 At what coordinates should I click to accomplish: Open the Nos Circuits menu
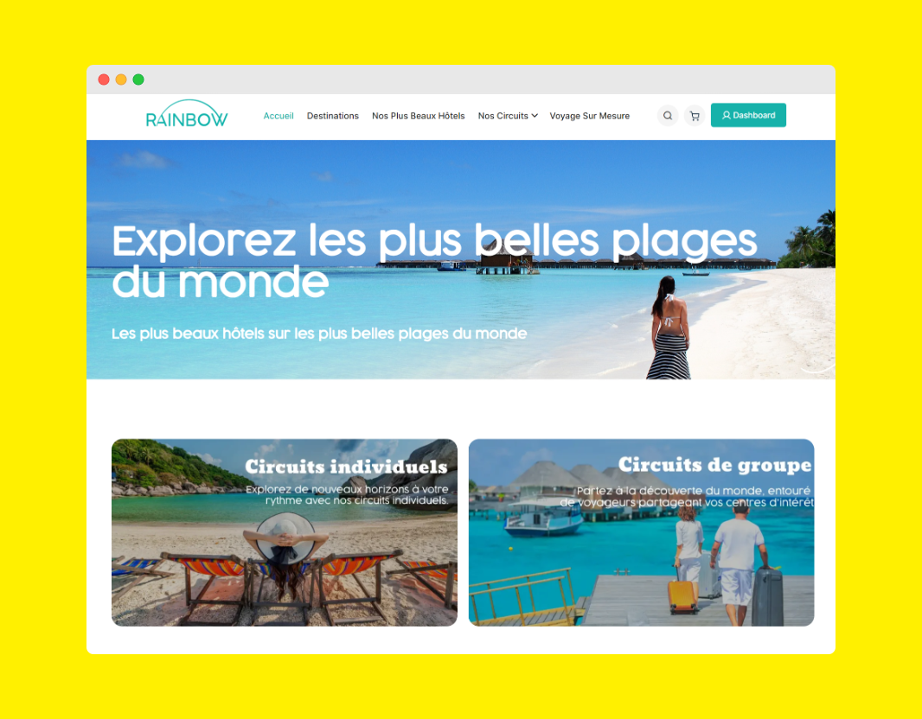click(x=508, y=116)
